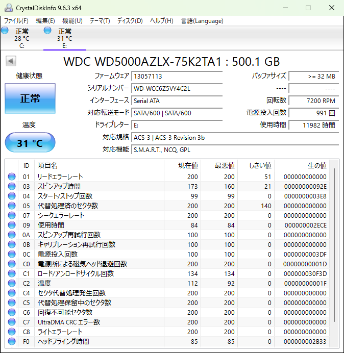Open the テーマ(T) menu
Viewport: 344px width, 353px height.
[100, 21]
